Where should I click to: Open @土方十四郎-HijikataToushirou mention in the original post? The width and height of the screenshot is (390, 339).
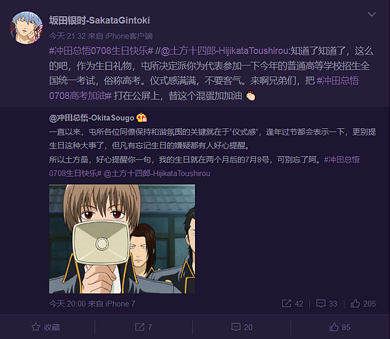pyautogui.click(x=157, y=173)
